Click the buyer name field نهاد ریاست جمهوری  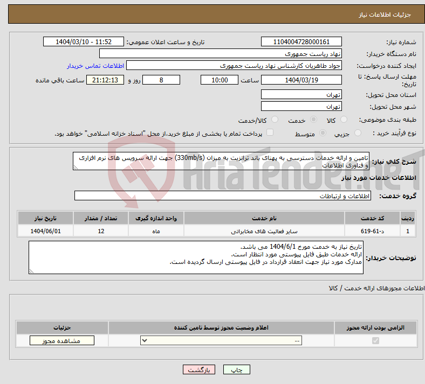pos(221,53)
